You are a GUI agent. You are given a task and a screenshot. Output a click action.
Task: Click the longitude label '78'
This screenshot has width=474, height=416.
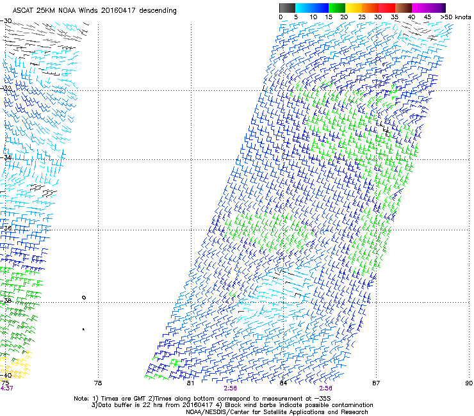98,383
